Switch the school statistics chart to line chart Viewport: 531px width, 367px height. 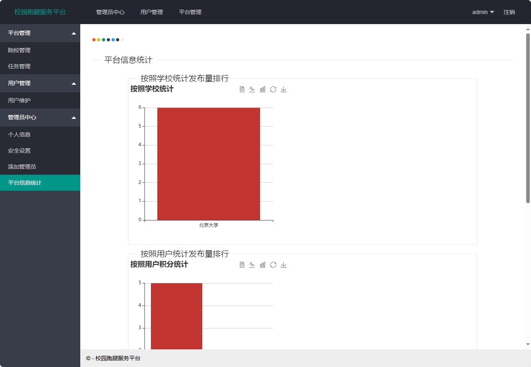click(x=252, y=89)
